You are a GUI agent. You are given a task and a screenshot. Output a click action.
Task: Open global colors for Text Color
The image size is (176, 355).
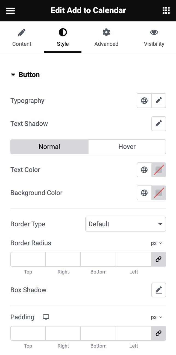[144, 170]
